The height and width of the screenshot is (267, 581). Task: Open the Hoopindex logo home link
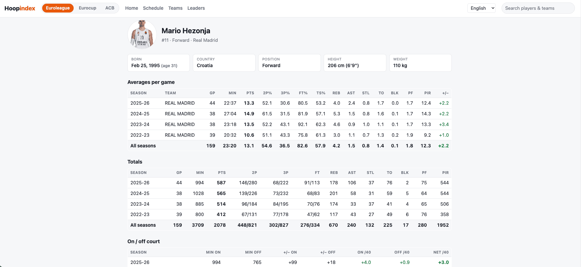point(20,8)
